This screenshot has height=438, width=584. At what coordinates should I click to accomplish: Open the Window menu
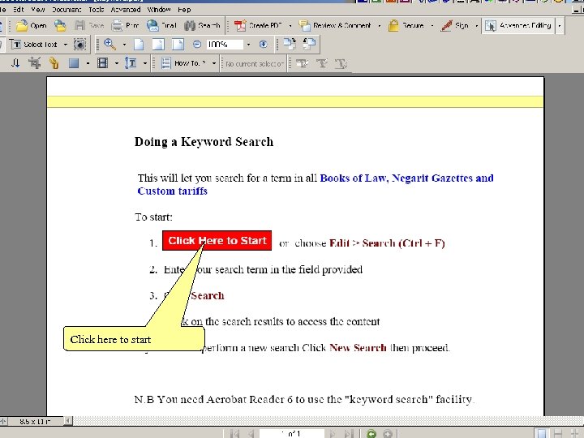point(159,10)
